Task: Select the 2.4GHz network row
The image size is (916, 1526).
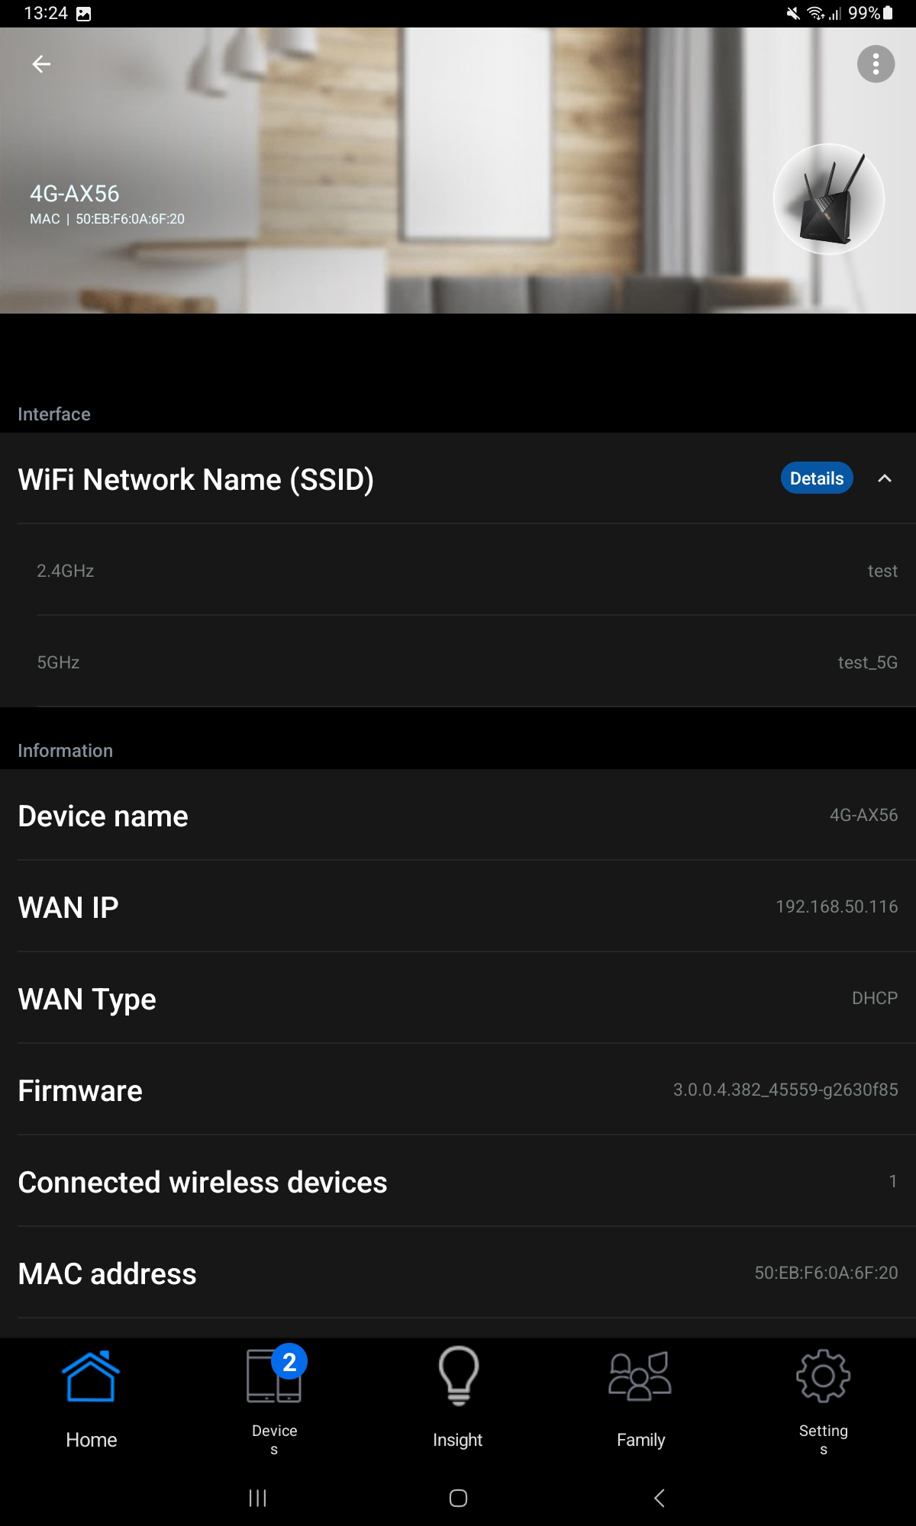Action: pyautogui.click(x=458, y=571)
